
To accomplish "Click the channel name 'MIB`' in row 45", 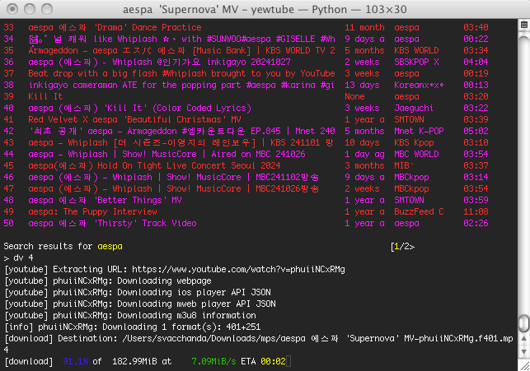I will pos(404,165).
